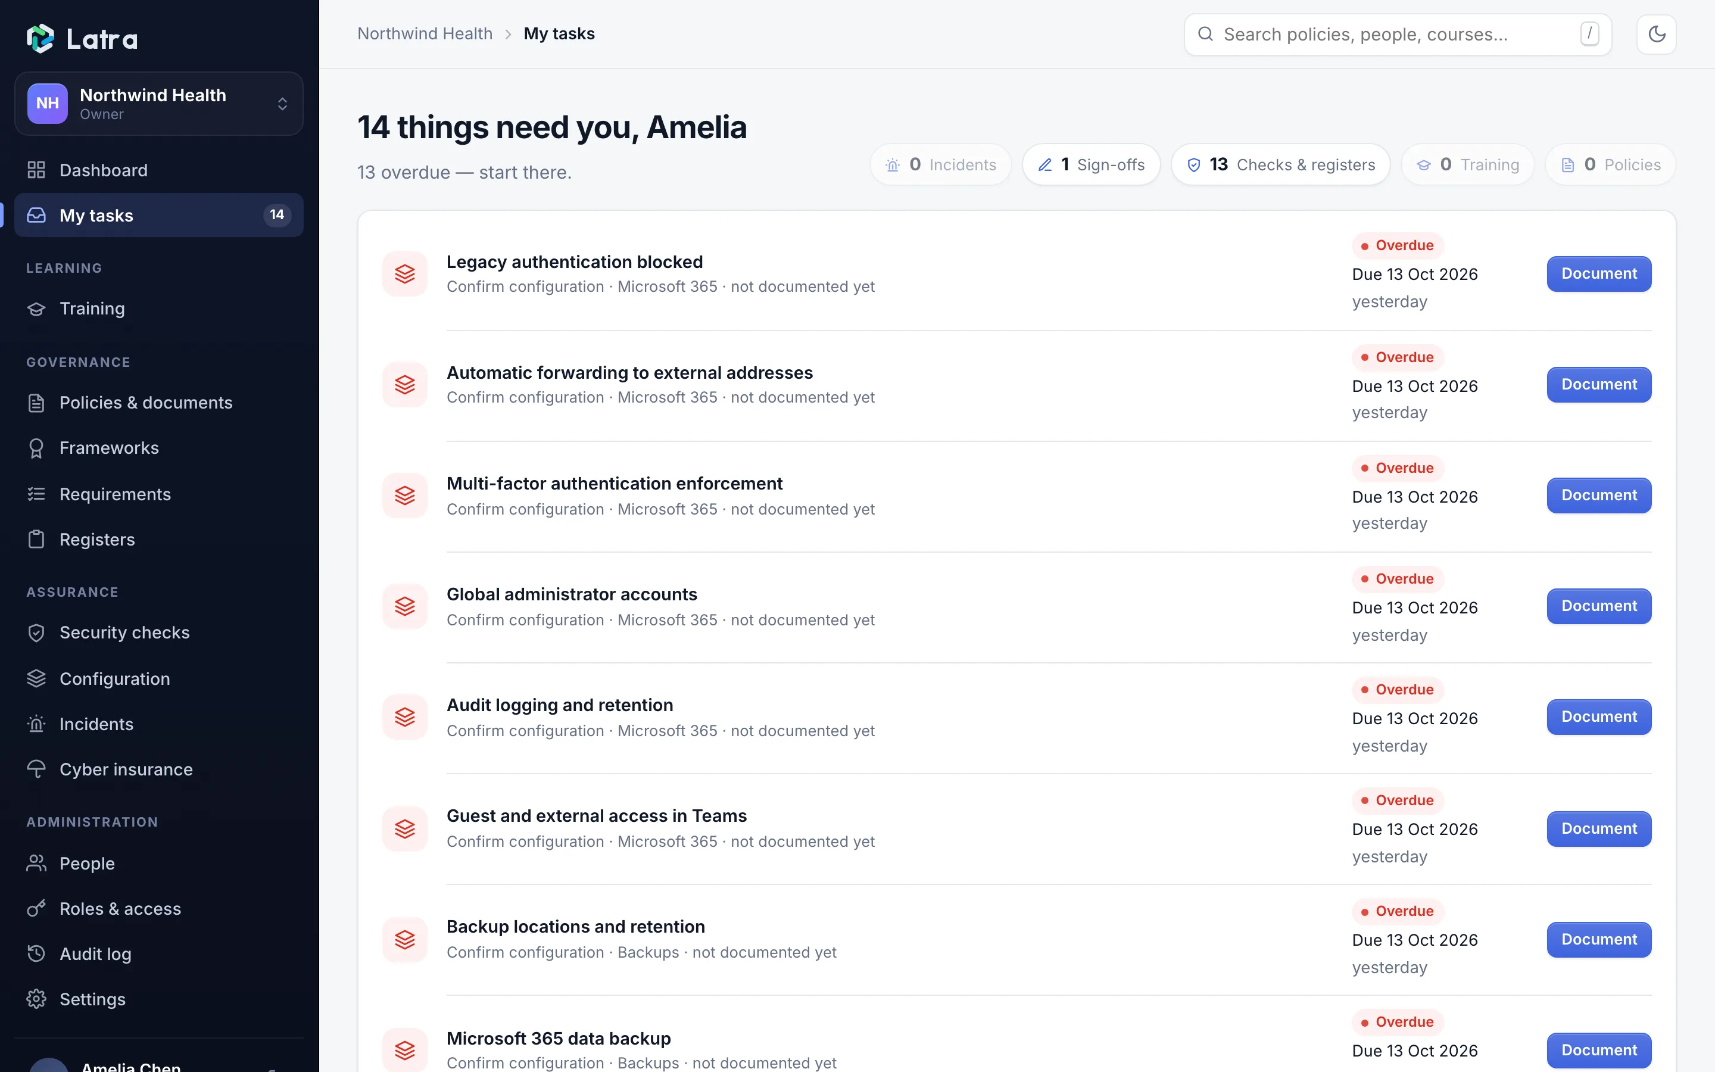
Task: Click the Configuration layers icon in sidebar
Action: point(36,678)
